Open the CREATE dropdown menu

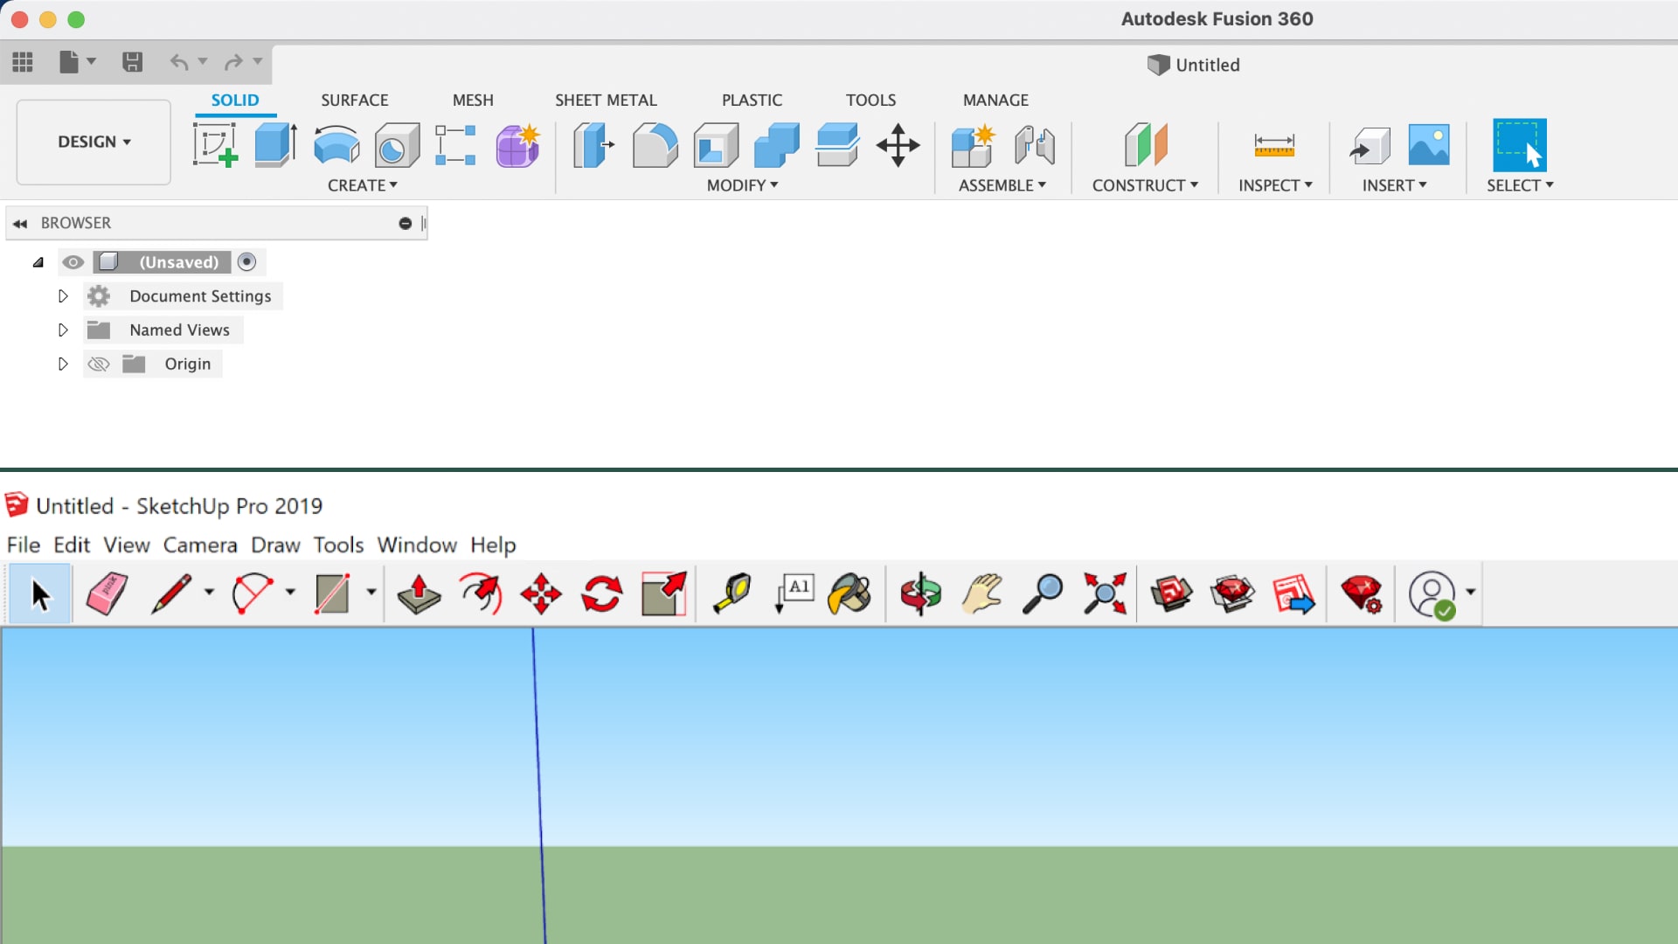[x=363, y=185]
